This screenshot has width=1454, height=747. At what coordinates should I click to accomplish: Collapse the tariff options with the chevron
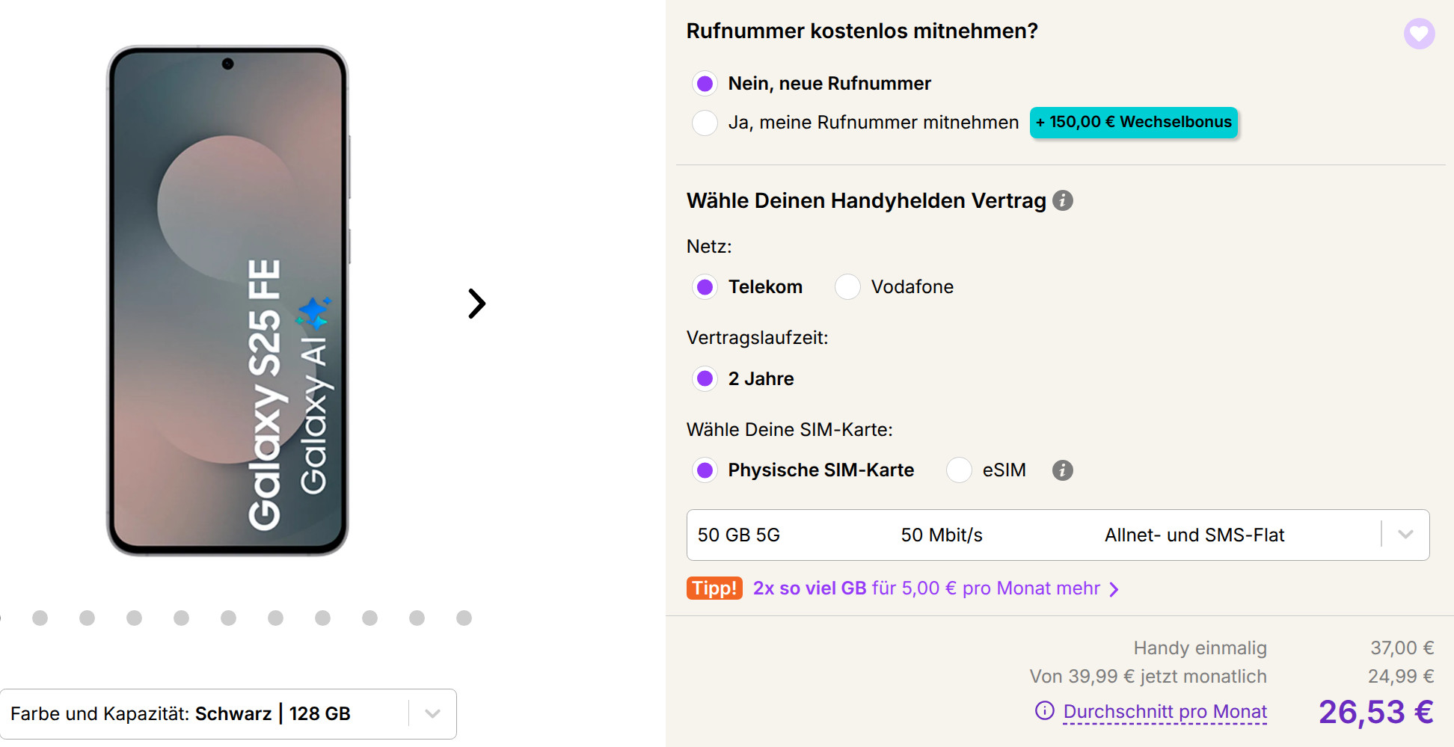[1405, 535]
